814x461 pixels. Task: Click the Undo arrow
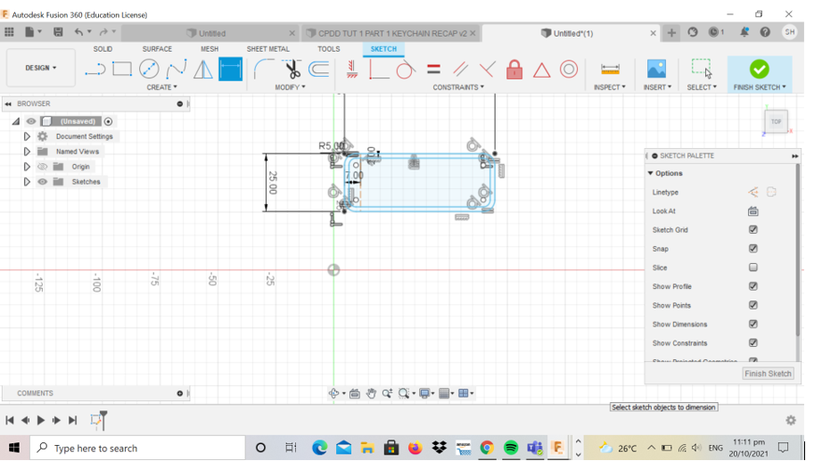click(78, 32)
